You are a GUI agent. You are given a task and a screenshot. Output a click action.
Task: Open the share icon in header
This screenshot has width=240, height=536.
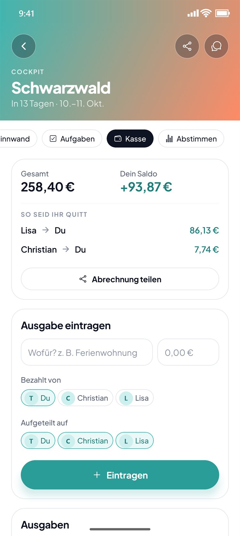(187, 46)
